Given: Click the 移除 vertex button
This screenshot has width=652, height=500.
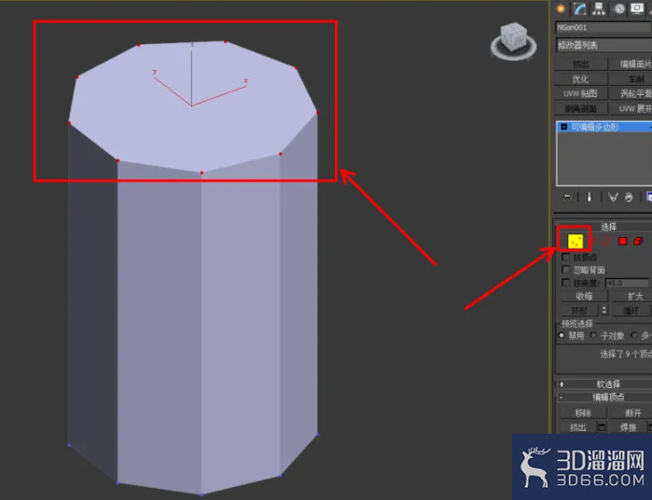Looking at the screenshot, I should click(x=583, y=412).
